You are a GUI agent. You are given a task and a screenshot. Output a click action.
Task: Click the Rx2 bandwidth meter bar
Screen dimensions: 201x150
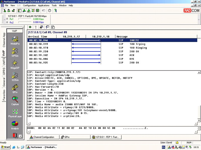click(25, 22)
